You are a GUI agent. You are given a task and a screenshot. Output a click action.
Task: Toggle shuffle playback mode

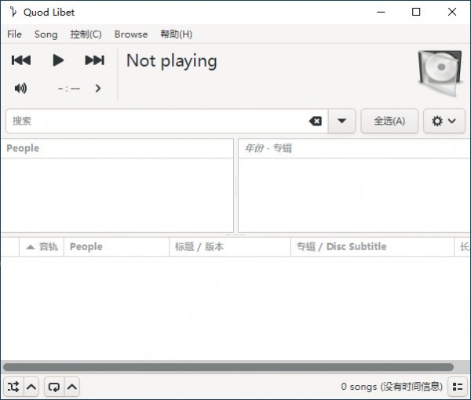pyautogui.click(x=13, y=386)
